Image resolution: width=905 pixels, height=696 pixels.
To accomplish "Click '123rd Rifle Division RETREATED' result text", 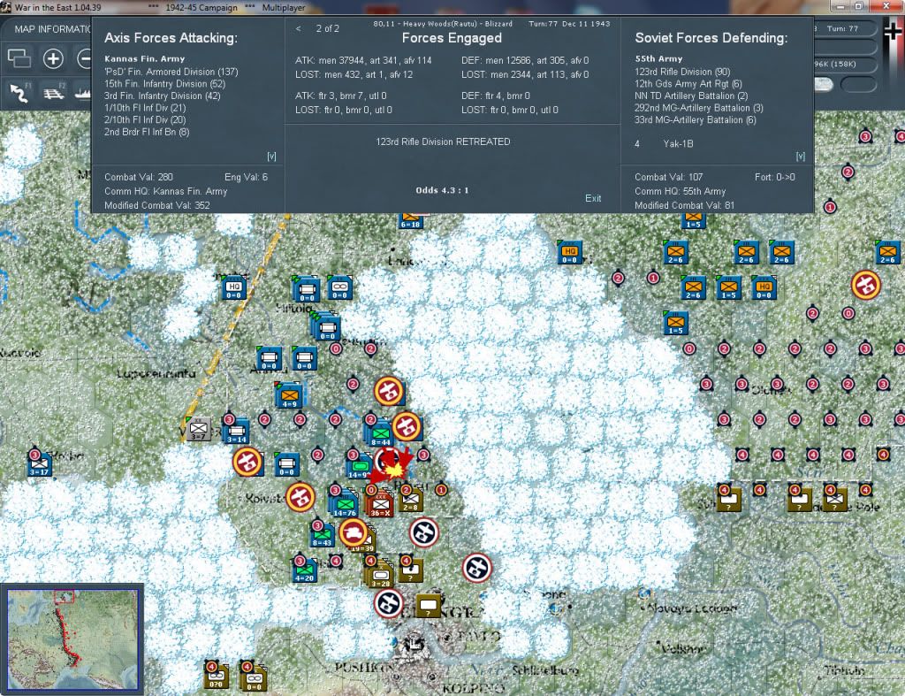I will coord(443,141).
